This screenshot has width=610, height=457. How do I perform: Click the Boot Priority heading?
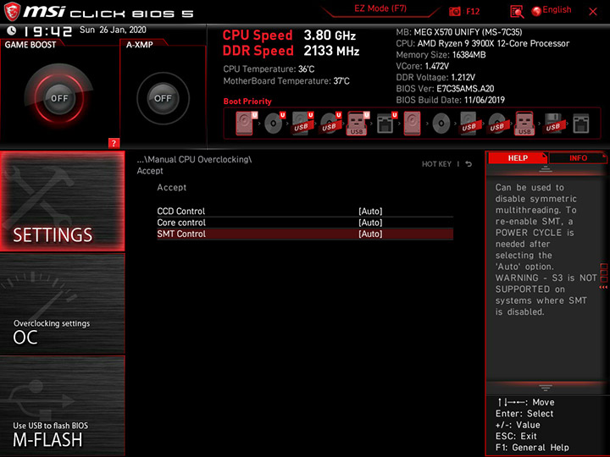(x=247, y=102)
